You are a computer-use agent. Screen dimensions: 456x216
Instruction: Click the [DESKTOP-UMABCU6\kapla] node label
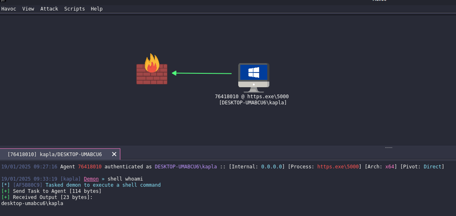pyautogui.click(x=253, y=103)
